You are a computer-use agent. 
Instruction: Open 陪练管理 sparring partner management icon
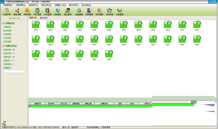[89, 12]
